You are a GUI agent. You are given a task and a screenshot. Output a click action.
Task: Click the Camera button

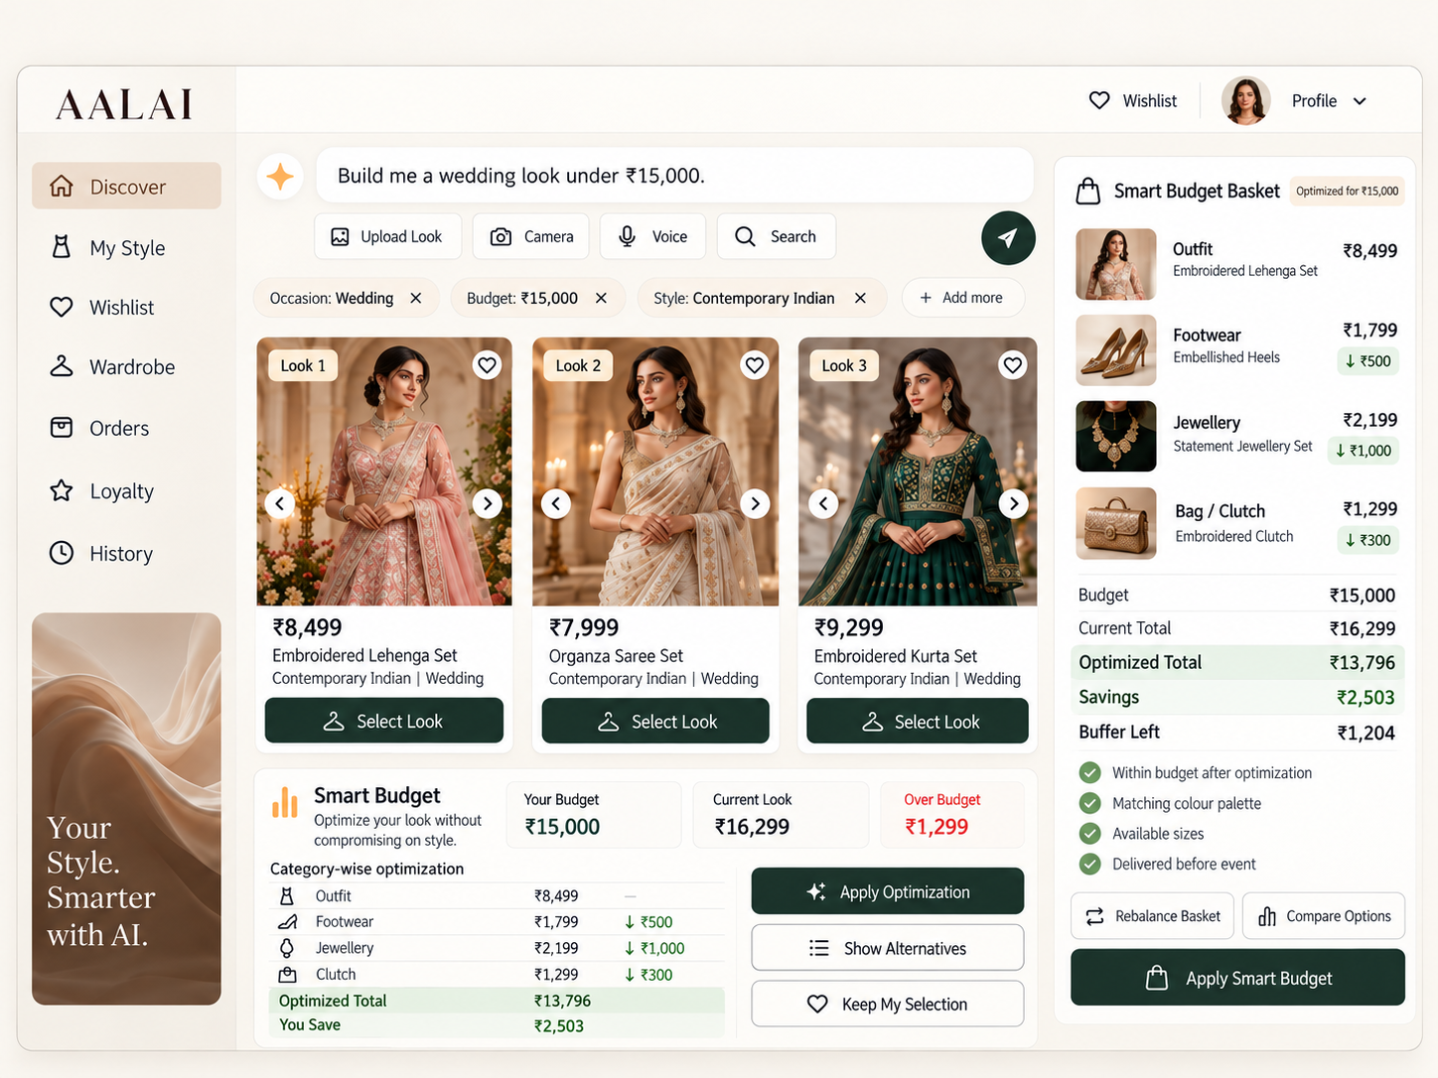pyautogui.click(x=530, y=236)
